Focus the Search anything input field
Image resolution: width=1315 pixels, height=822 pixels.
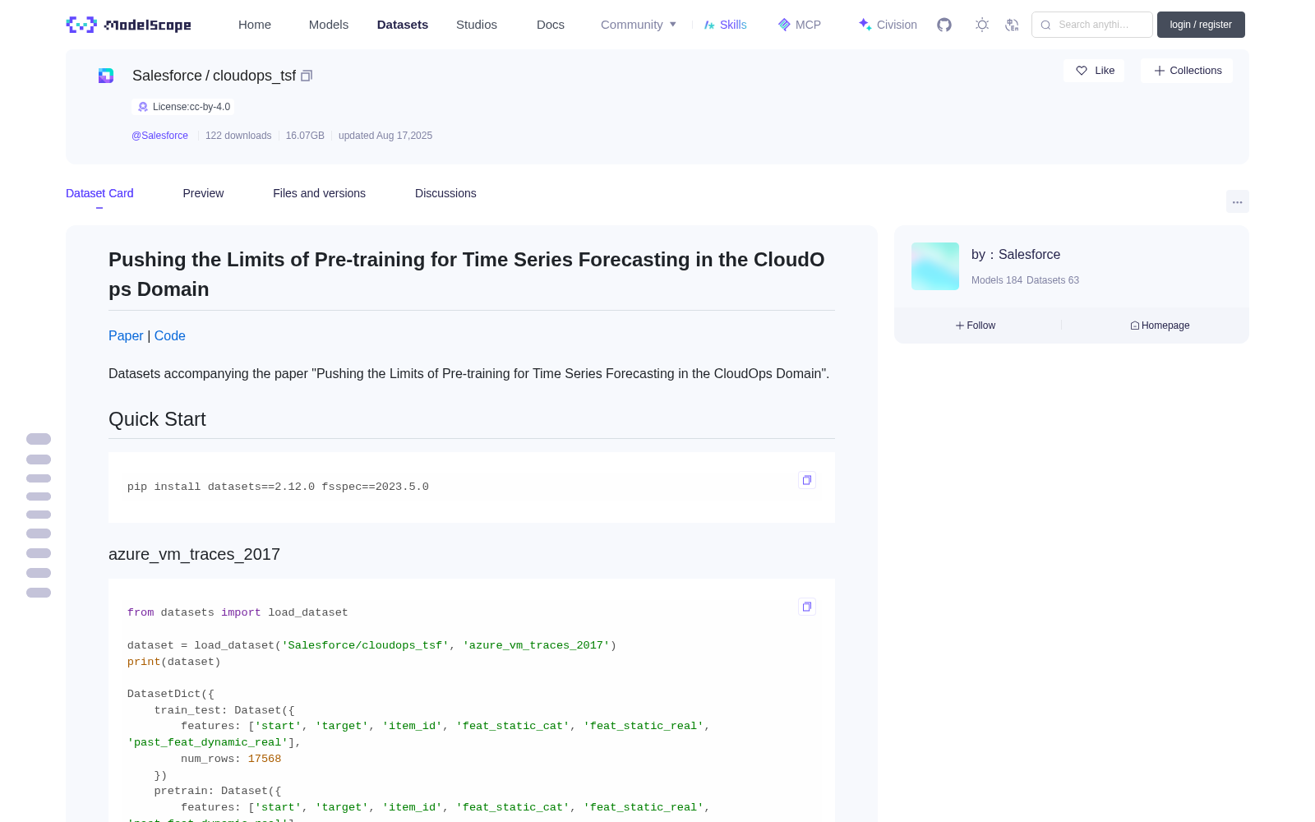pyautogui.click(x=1092, y=25)
